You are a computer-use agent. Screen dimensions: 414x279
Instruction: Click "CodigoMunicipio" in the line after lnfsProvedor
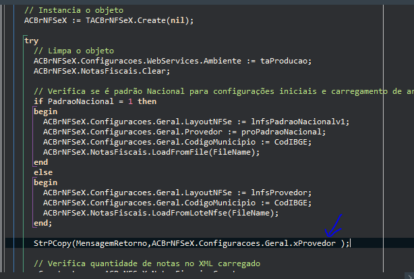[x=220, y=203]
